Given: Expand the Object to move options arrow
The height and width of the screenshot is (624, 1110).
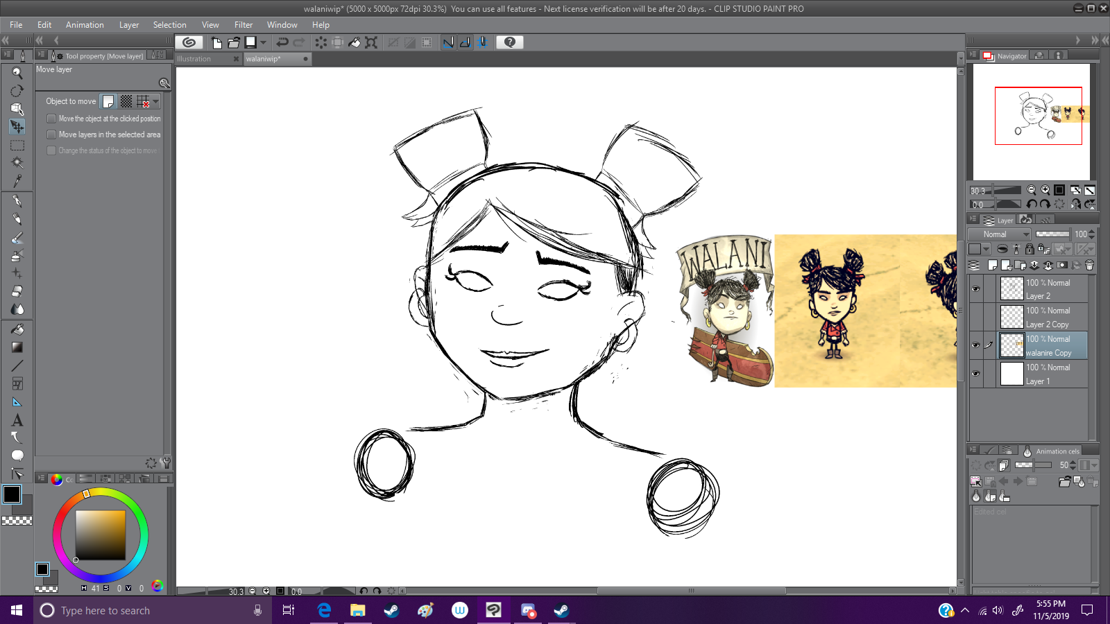Looking at the screenshot, I should 156,102.
